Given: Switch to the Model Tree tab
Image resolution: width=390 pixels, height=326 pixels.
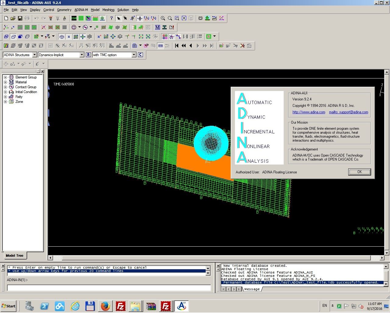Looking at the screenshot, I should pos(14,255).
